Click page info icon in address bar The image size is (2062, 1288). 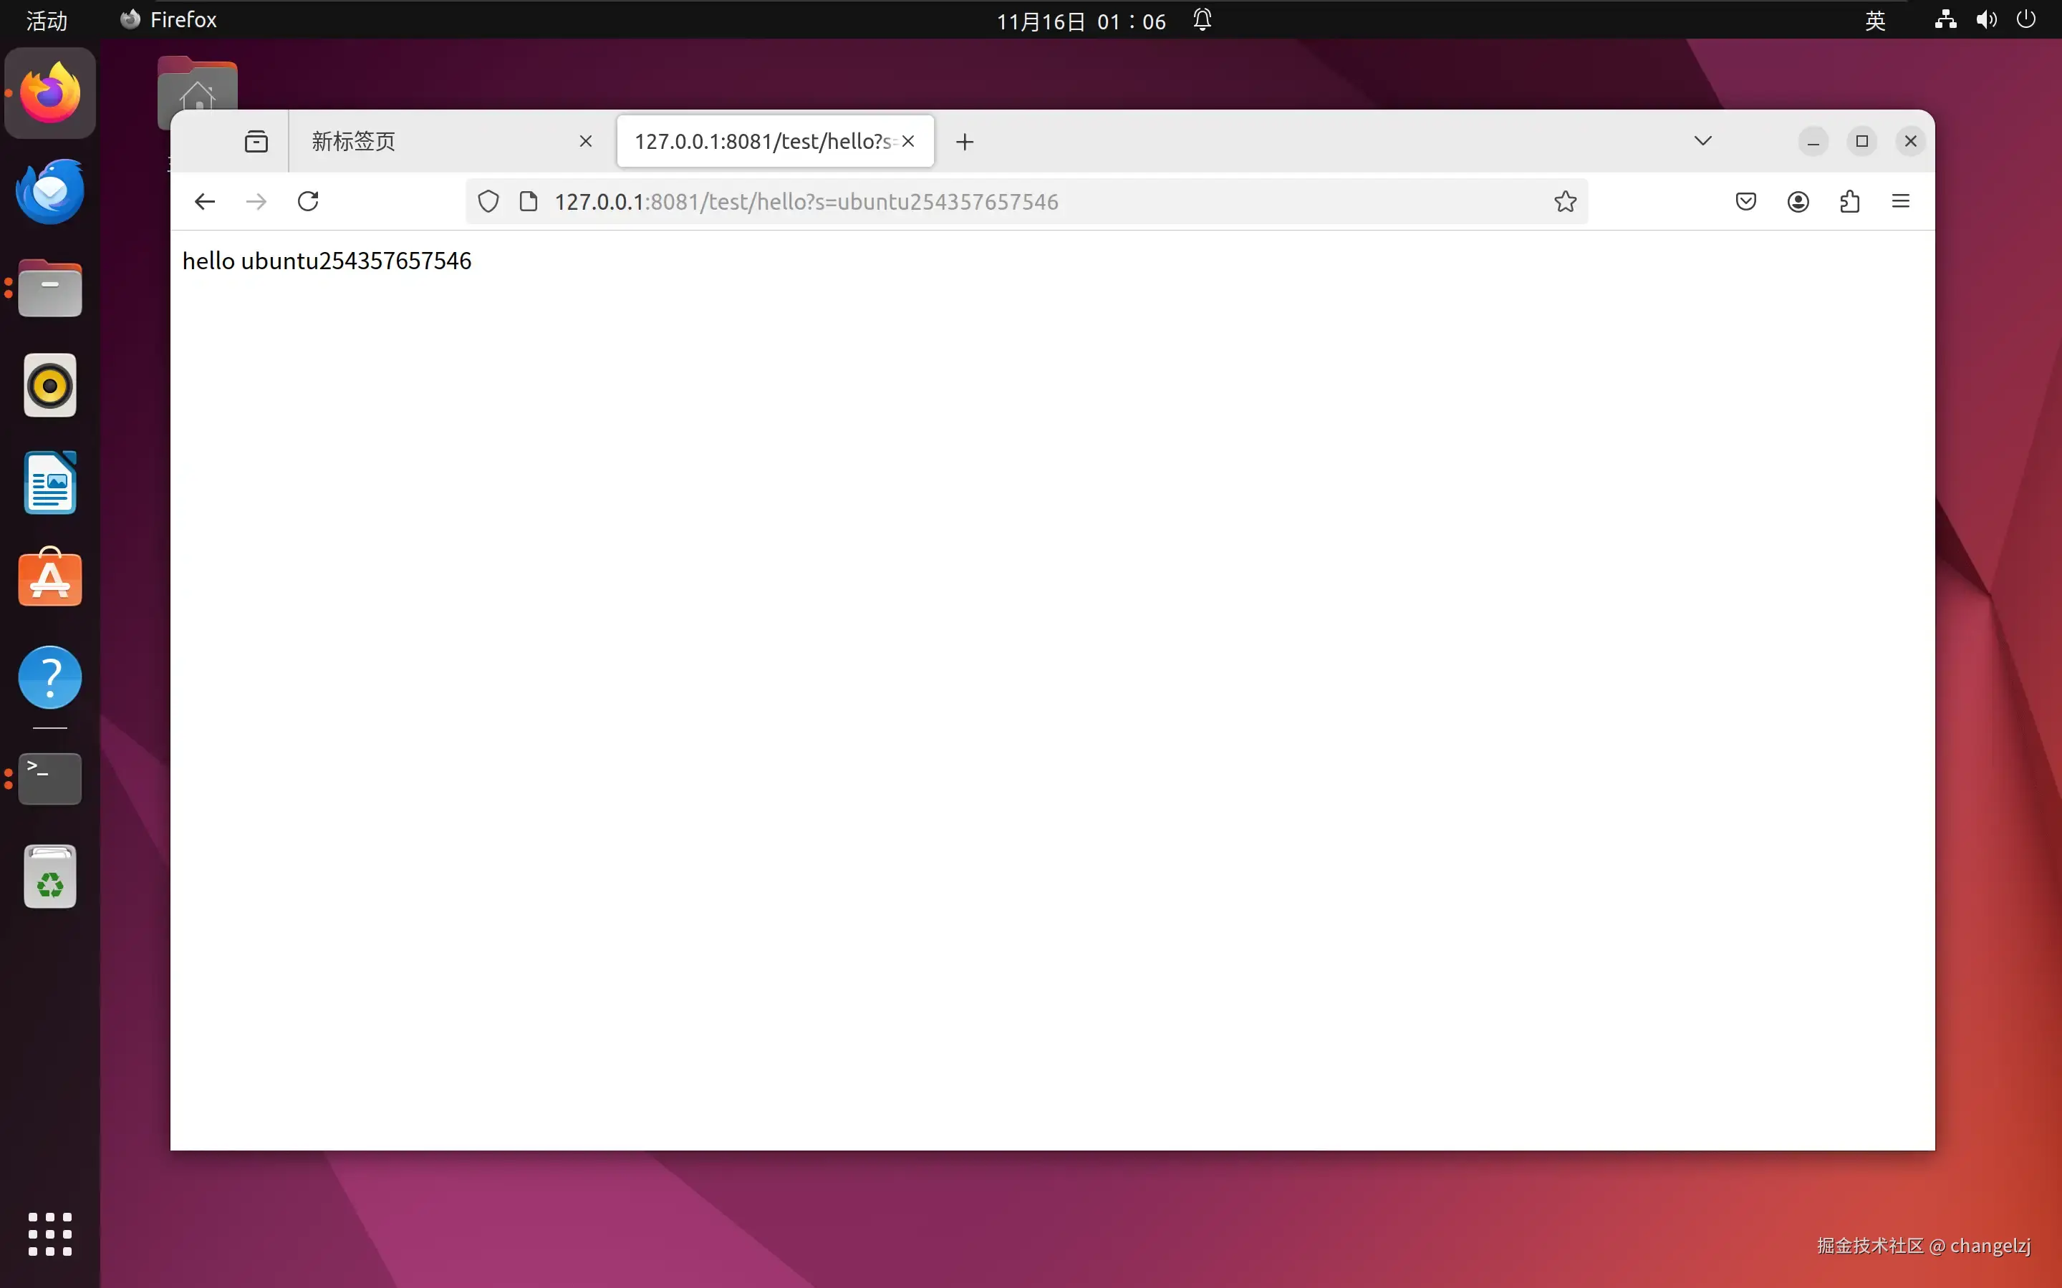point(529,202)
